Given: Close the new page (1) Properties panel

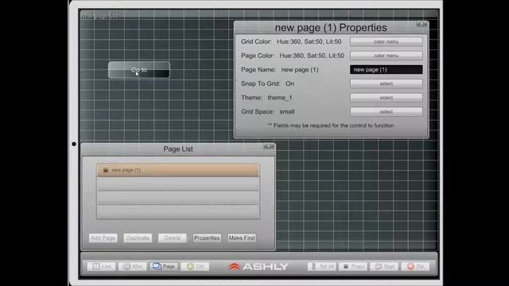Looking at the screenshot, I should pyautogui.click(x=422, y=24).
